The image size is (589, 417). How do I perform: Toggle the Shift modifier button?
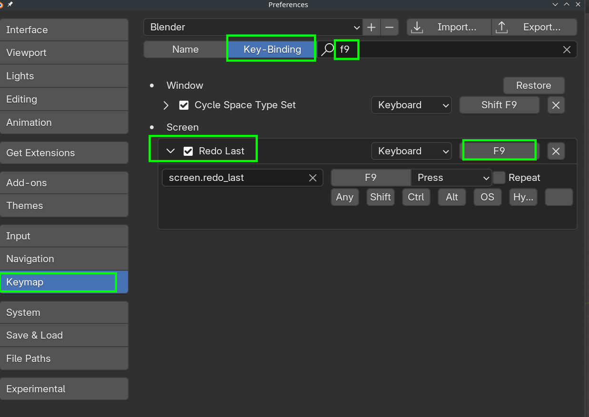[x=381, y=197]
